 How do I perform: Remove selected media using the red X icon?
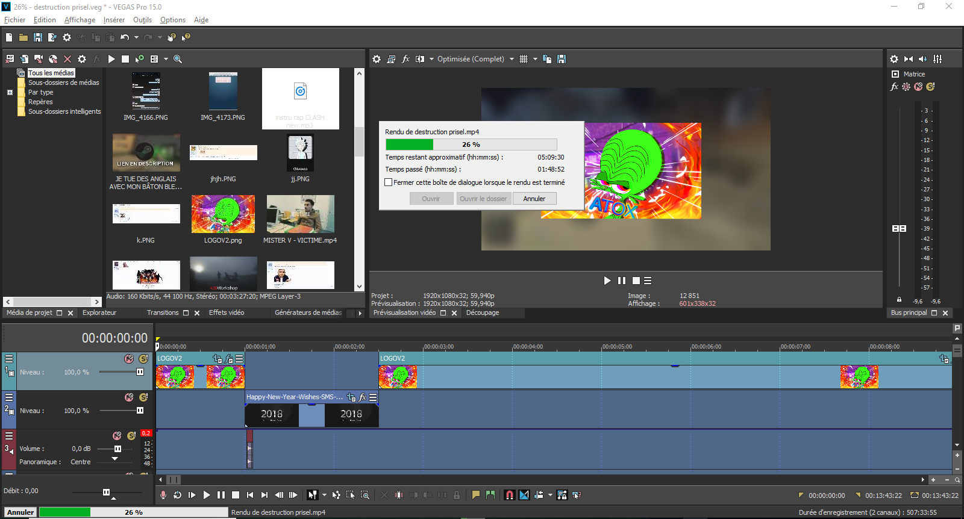67,59
